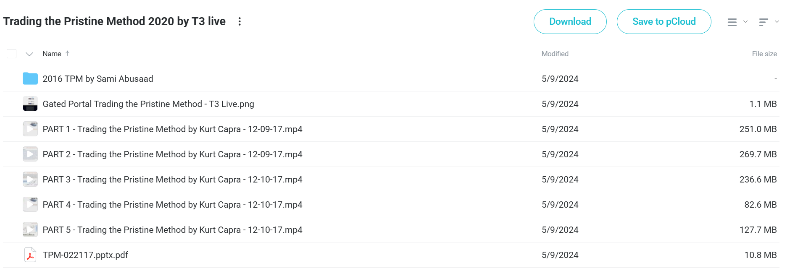Open PART 3 - Trading the Pristine Method video
Image resolution: width=790 pixels, height=271 pixels.
tap(172, 180)
